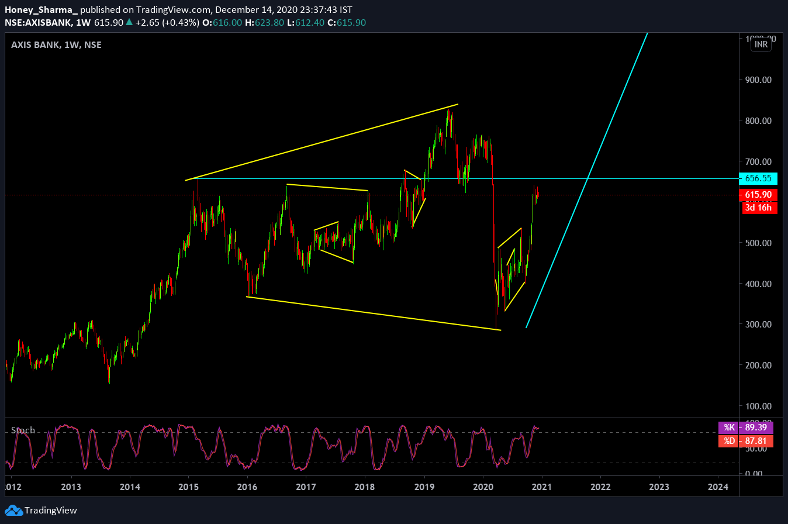Image resolution: width=788 pixels, height=524 pixels.
Task: Click the 2013 label on the time axis
Action: (71, 487)
